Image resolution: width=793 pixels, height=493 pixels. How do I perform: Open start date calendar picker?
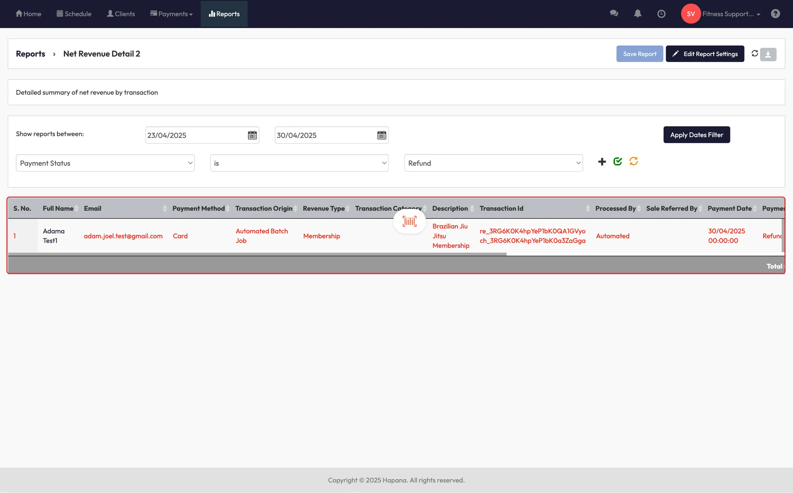point(252,135)
